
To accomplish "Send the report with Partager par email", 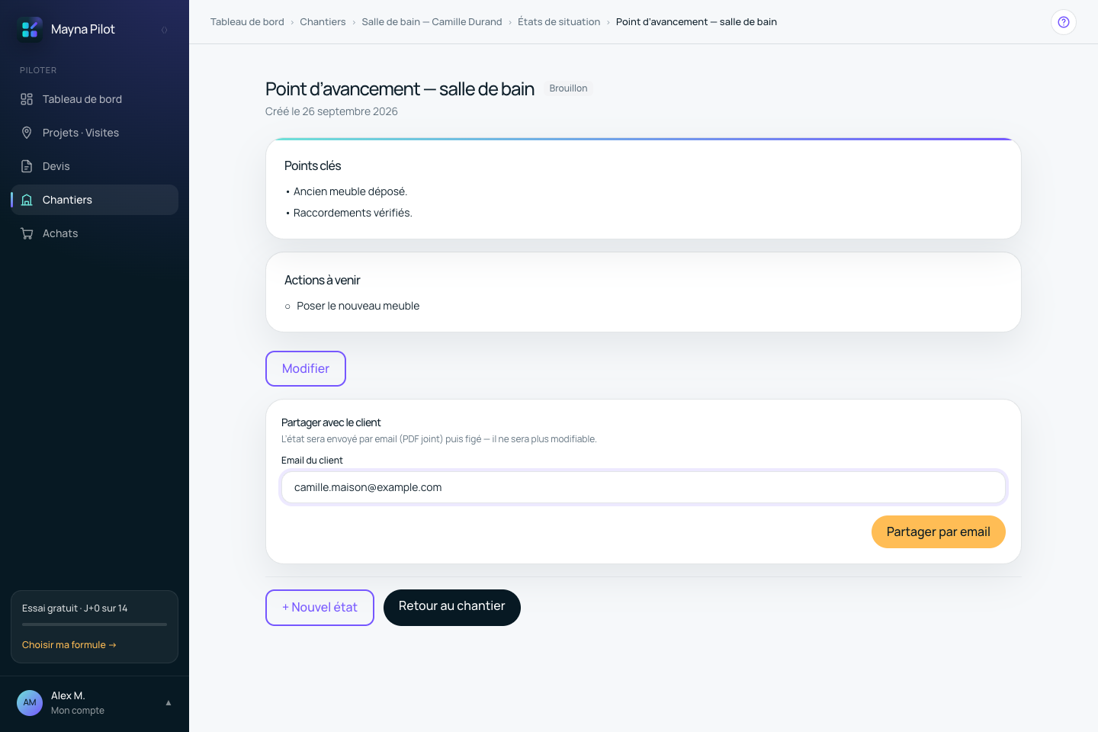I will [939, 532].
